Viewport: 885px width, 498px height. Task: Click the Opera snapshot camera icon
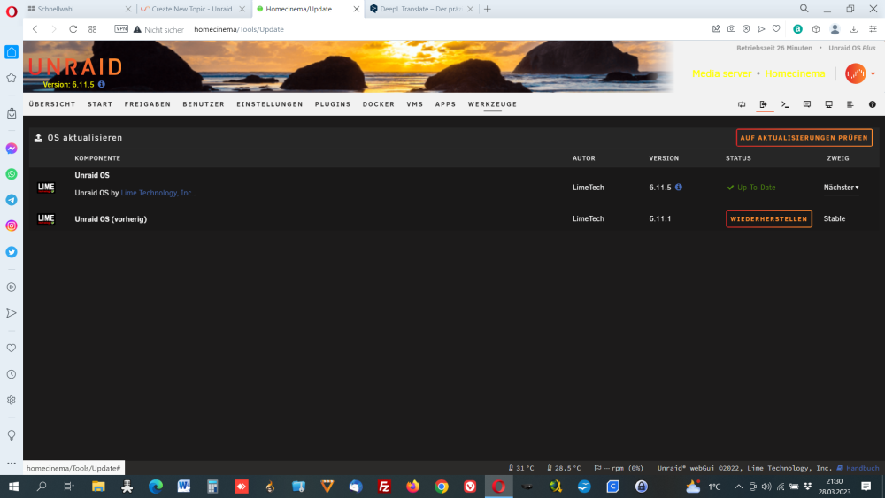tap(731, 29)
